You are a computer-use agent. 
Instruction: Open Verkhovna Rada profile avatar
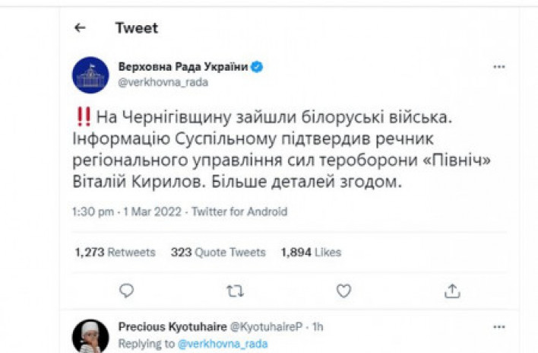pyautogui.click(x=90, y=75)
